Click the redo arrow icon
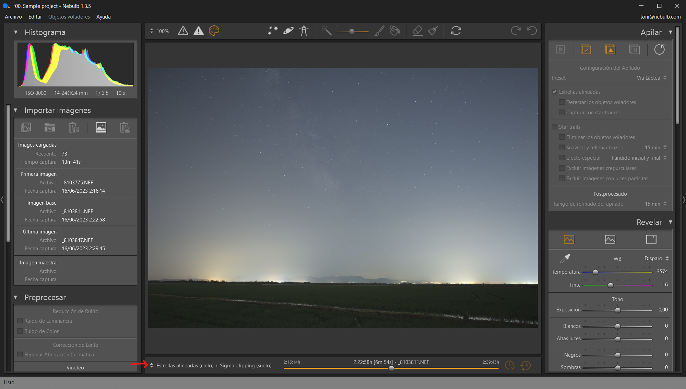Screen dimensions: 686x389 [516, 31]
